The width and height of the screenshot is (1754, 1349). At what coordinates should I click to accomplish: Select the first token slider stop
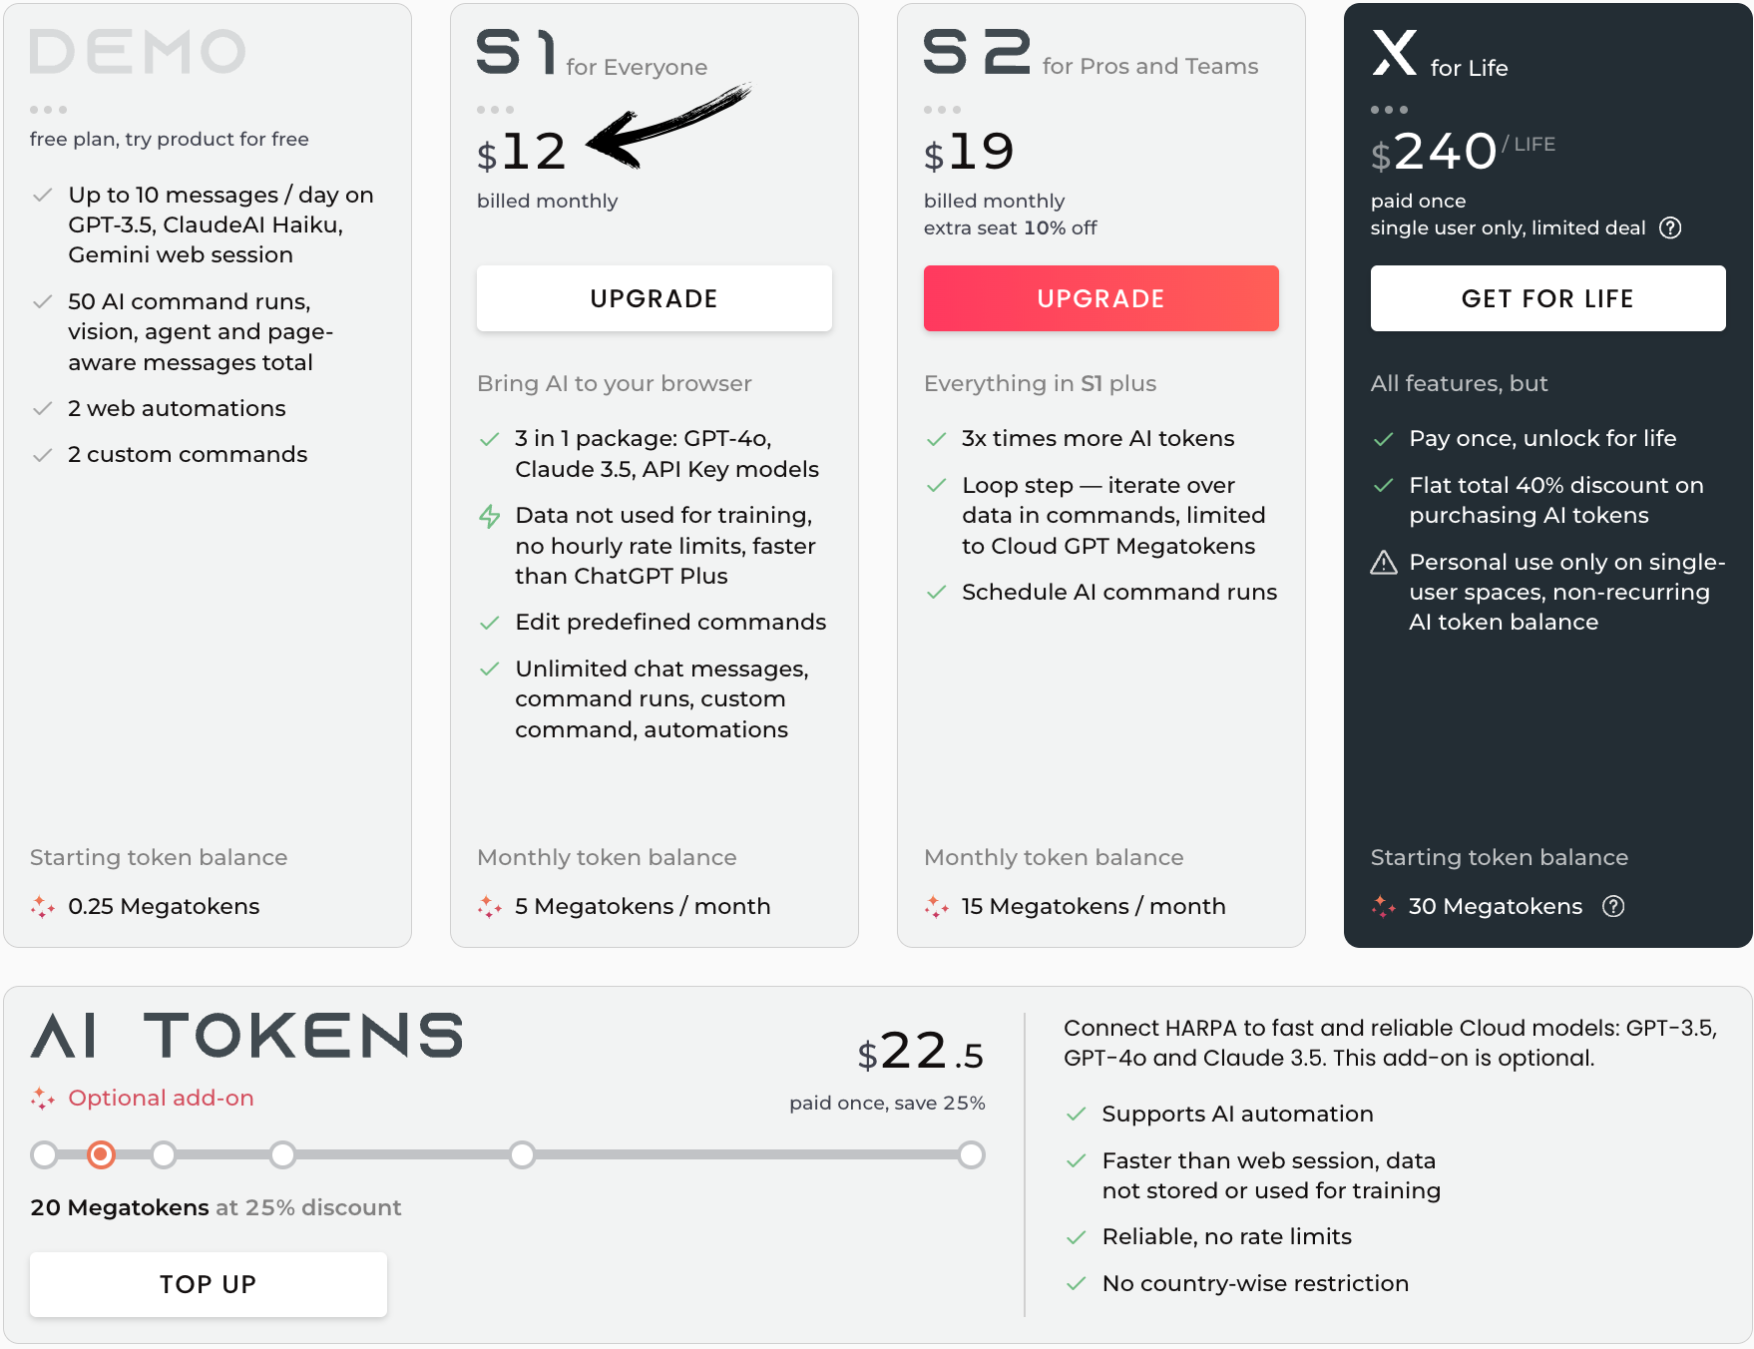click(x=44, y=1154)
